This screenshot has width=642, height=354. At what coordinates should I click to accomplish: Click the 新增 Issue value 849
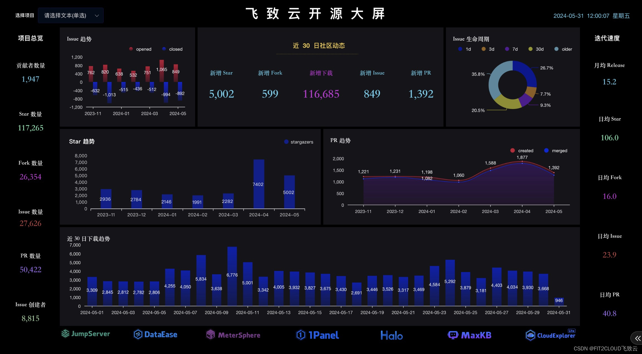[372, 94]
